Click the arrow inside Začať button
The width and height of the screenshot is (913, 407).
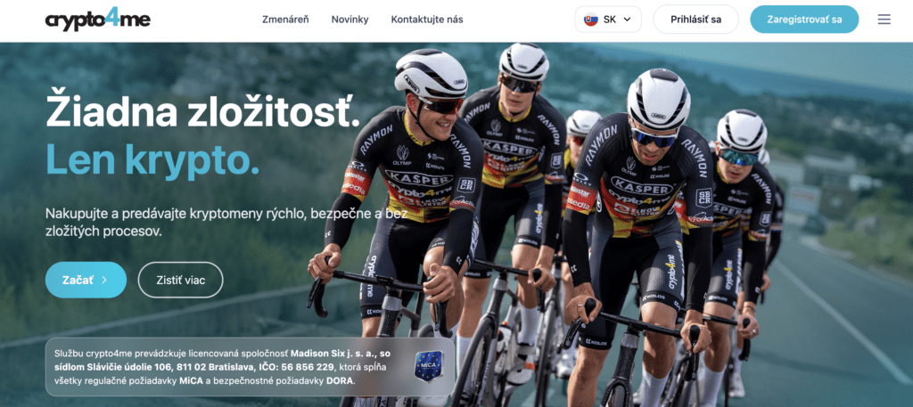coord(104,280)
